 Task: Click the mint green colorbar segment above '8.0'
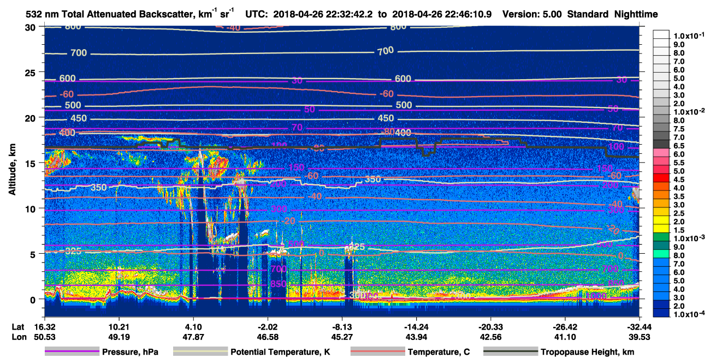[x=661, y=253]
